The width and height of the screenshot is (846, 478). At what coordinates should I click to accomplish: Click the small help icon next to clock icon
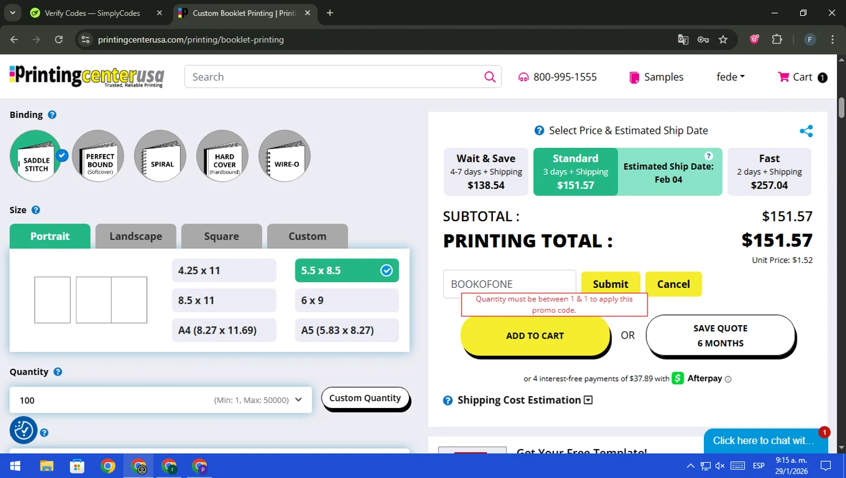click(x=44, y=433)
